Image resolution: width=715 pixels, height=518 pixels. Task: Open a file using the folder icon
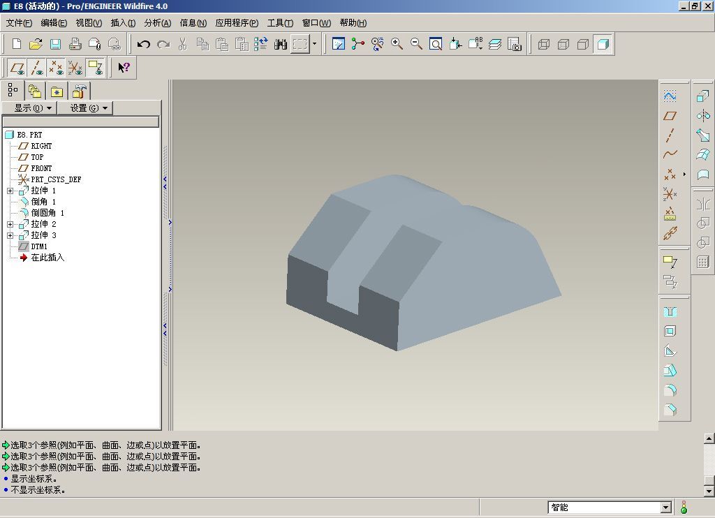(36, 44)
